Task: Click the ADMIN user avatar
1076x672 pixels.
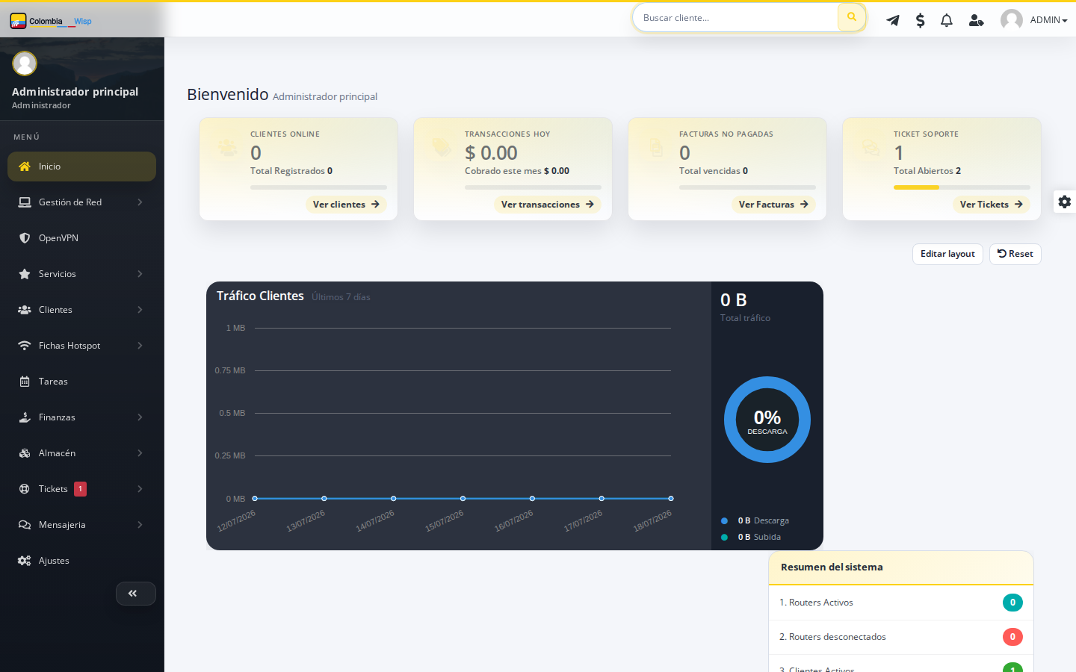Action: [x=1012, y=20]
